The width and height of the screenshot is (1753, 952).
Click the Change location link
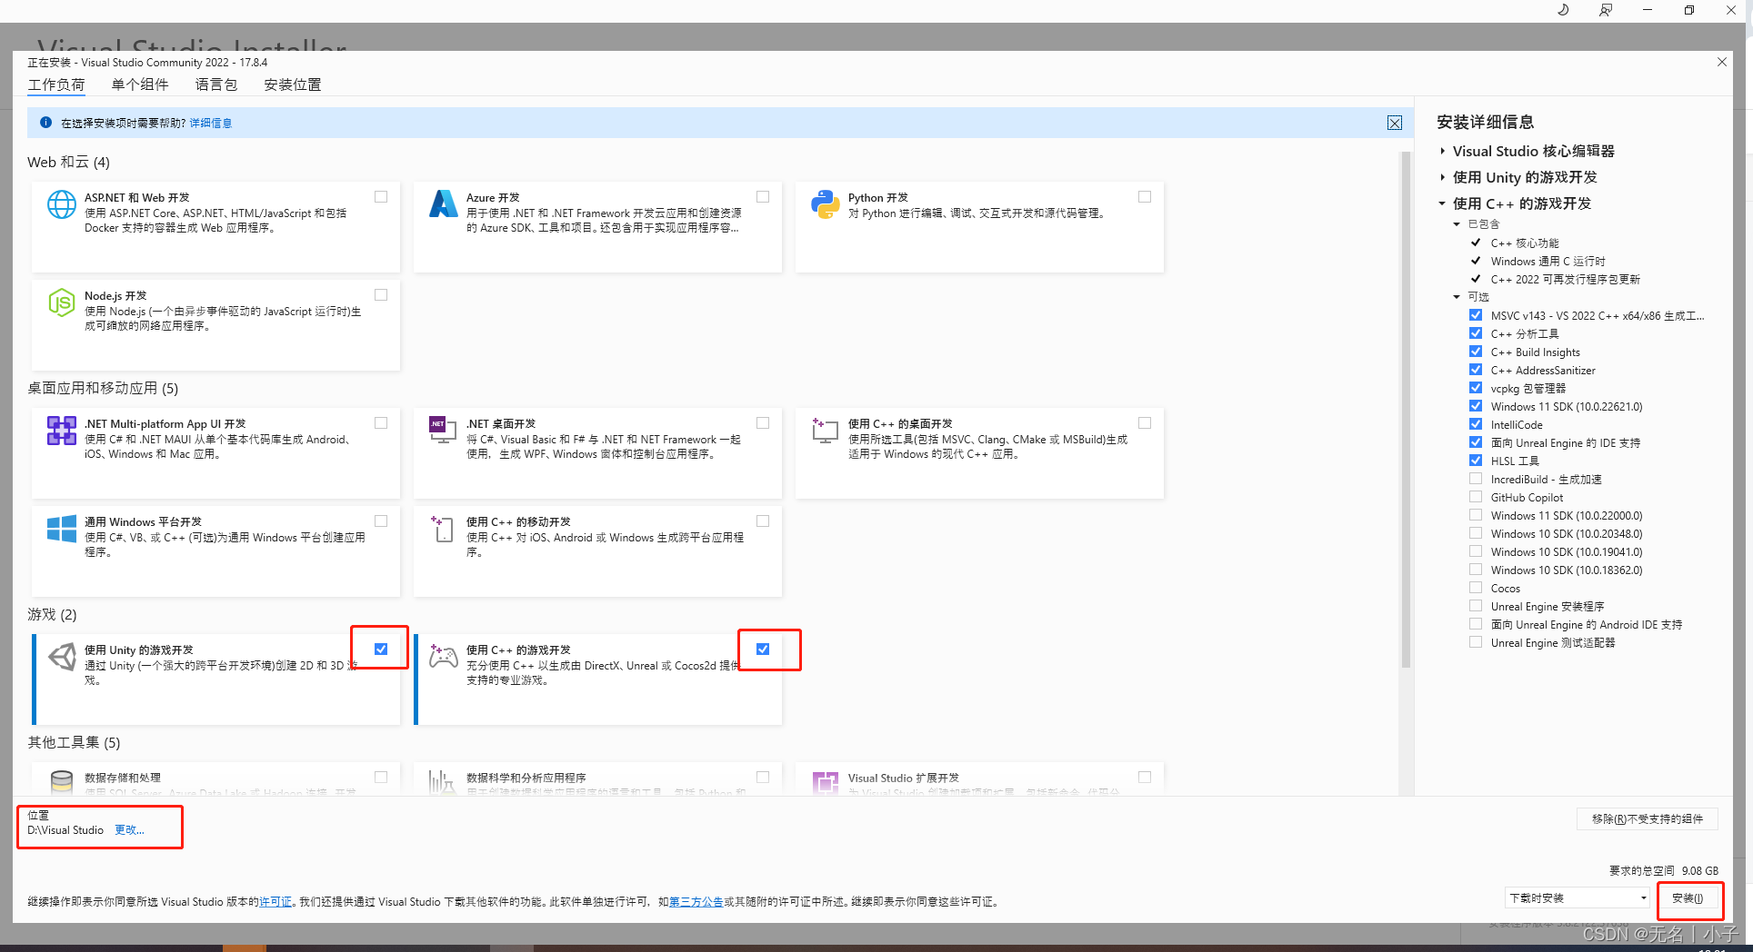tap(129, 829)
